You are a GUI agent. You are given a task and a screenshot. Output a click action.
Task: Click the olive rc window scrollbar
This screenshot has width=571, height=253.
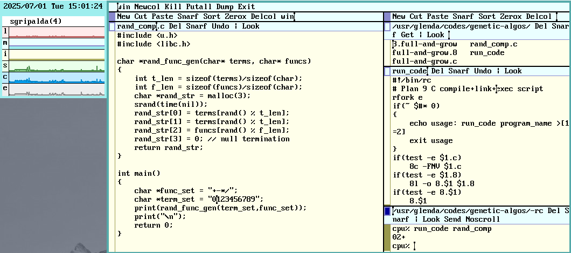coord(387,238)
